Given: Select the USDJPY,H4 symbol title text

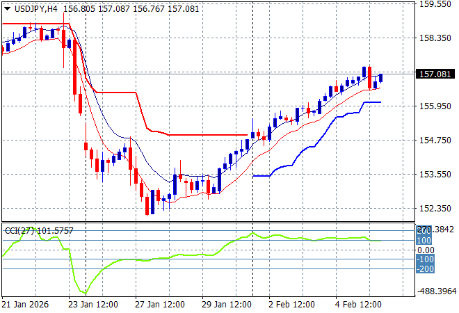Looking at the screenshot, I should 36,9.
